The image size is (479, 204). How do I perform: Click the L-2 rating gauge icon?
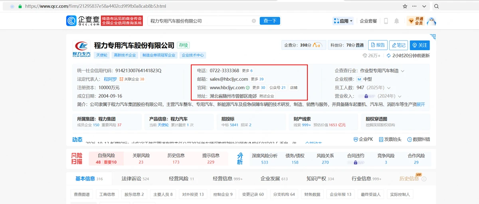pyautogui.click(x=317, y=45)
